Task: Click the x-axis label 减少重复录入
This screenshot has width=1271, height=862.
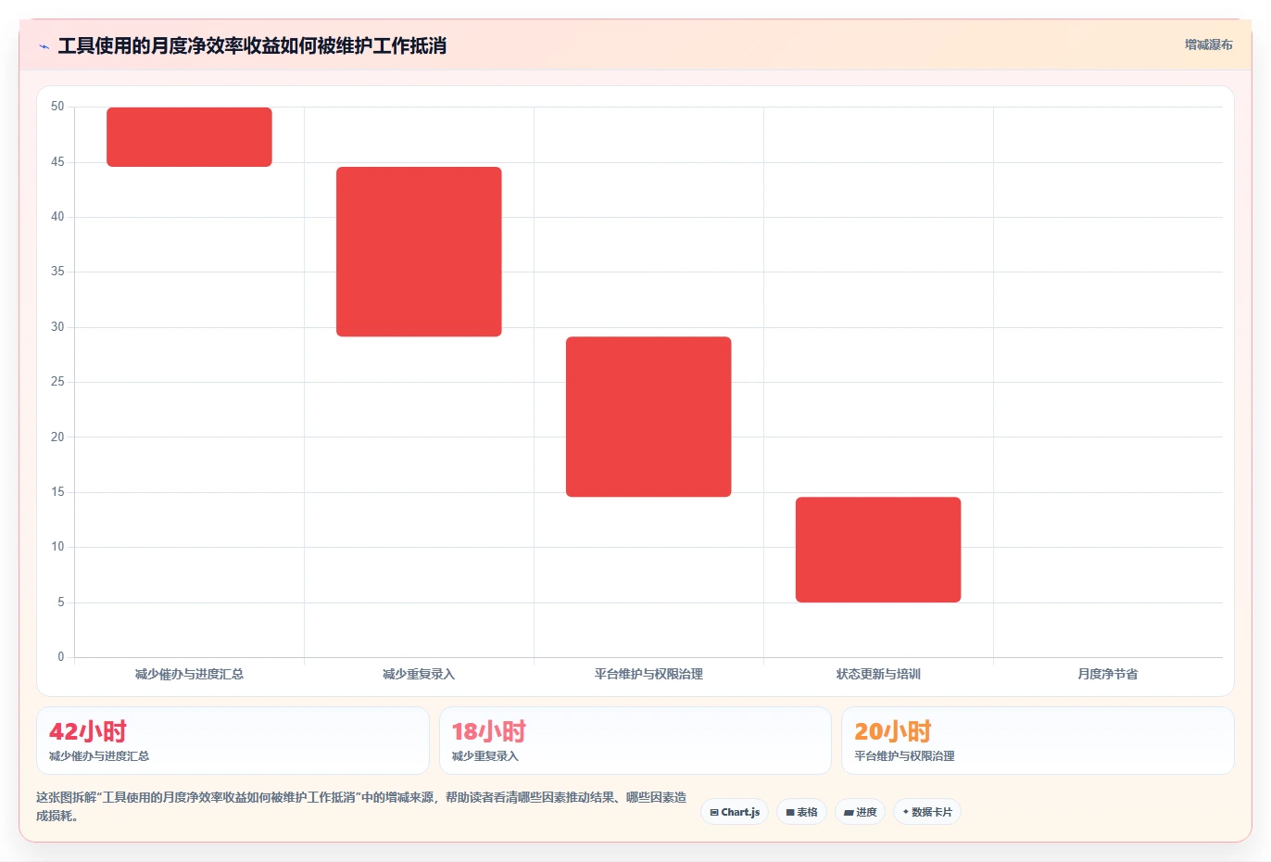Action: [419, 674]
